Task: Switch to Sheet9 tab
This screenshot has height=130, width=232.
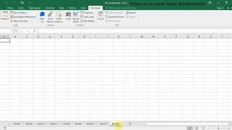Action: (x=29, y=124)
